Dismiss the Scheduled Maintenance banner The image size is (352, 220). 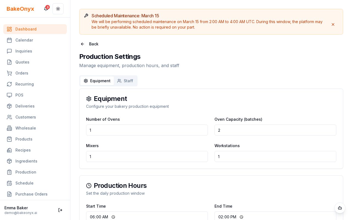click(x=333, y=24)
